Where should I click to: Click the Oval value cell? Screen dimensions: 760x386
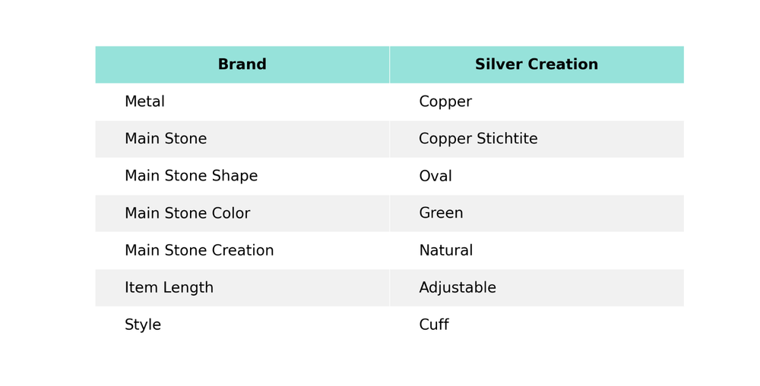tap(435, 176)
